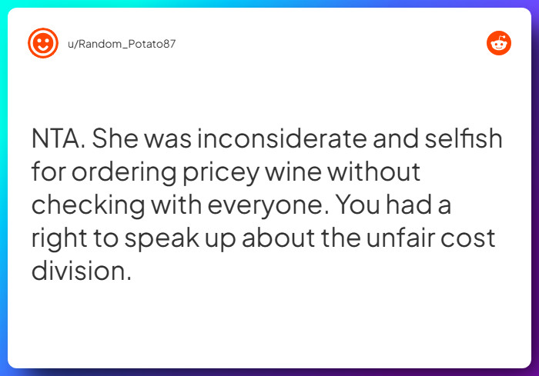The height and width of the screenshot is (376, 539).
Task: Click the words "speak up" in comment
Action: 180,238
